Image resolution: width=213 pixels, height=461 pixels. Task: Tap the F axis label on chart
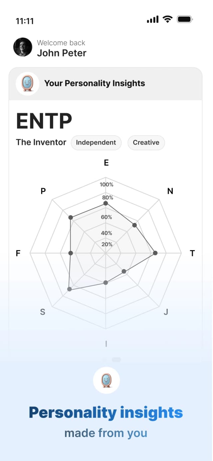[x=18, y=253]
